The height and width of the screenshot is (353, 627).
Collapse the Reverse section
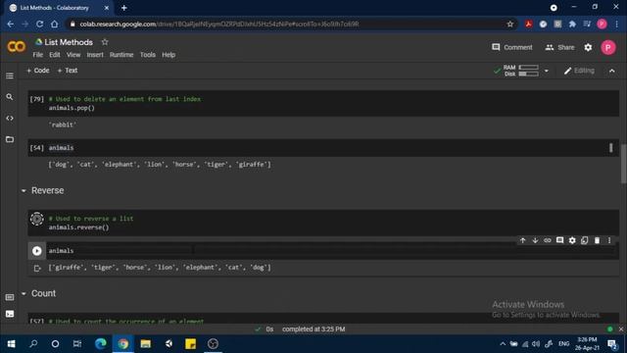(x=24, y=191)
